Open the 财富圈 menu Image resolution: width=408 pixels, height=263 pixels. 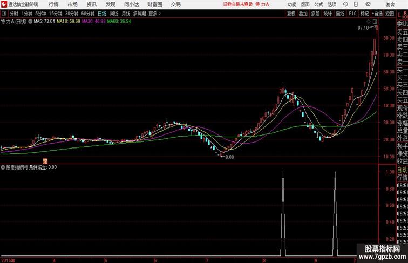click(155, 4)
